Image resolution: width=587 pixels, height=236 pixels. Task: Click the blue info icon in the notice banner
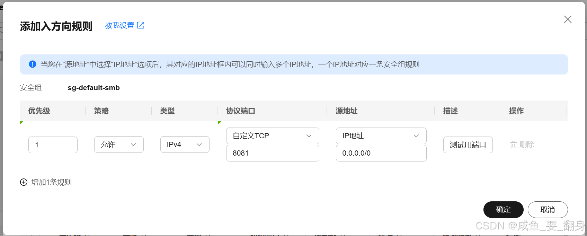(x=33, y=64)
